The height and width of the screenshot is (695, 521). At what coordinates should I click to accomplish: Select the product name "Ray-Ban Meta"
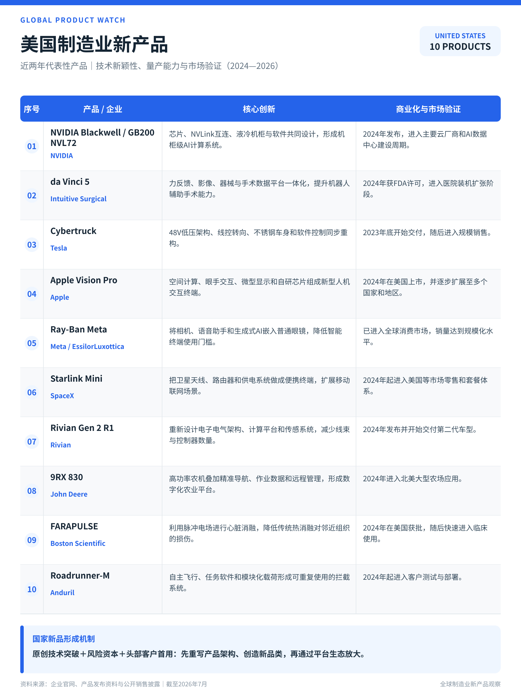(79, 329)
